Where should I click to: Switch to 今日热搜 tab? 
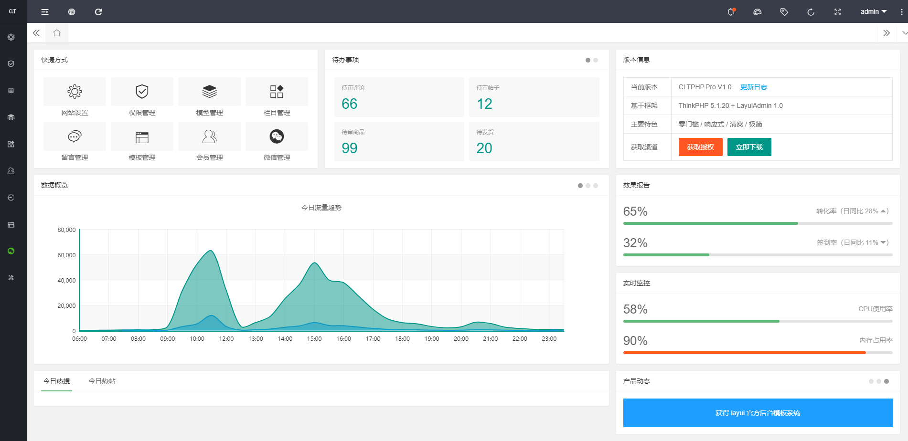pos(56,381)
